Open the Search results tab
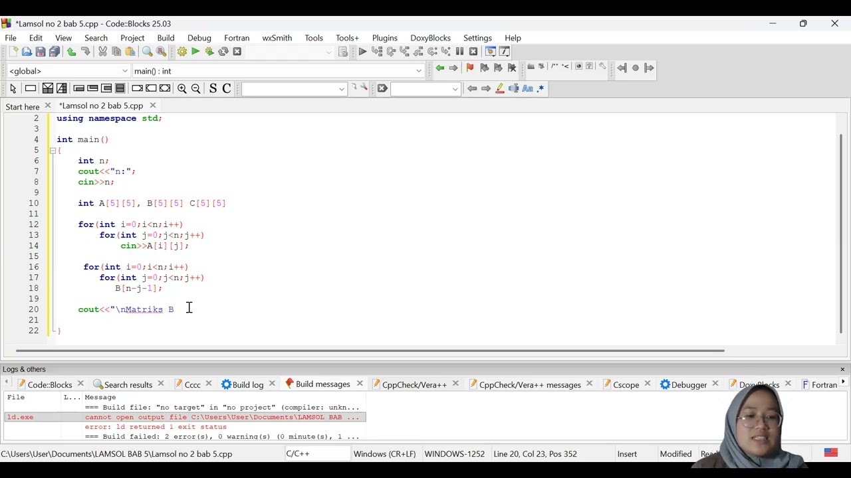Image resolution: width=851 pixels, height=478 pixels. coord(122,384)
